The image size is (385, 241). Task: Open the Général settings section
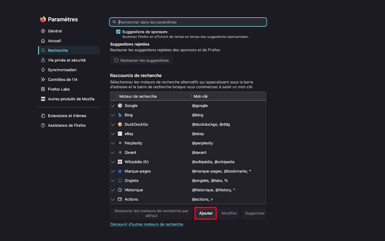point(69,31)
